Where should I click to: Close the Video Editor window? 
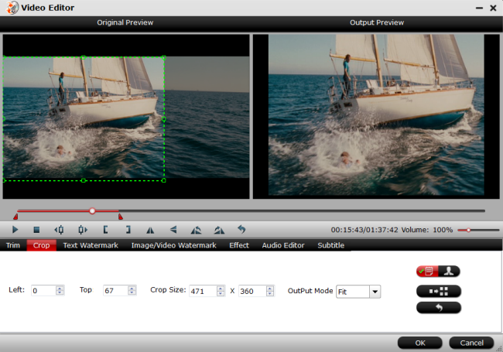494,8
